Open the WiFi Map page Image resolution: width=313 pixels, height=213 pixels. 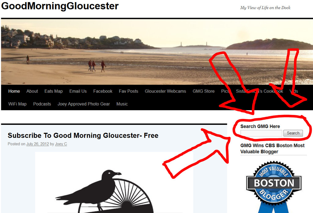click(x=17, y=104)
